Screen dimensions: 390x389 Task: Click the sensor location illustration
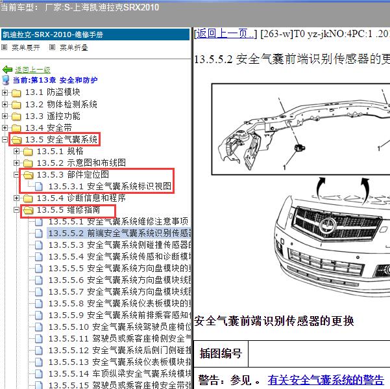[x=301, y=129]
